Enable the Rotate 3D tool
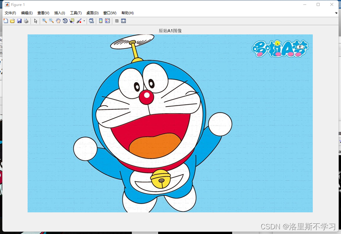The height and width of the screenshot is (234, 341). point(65,21)
